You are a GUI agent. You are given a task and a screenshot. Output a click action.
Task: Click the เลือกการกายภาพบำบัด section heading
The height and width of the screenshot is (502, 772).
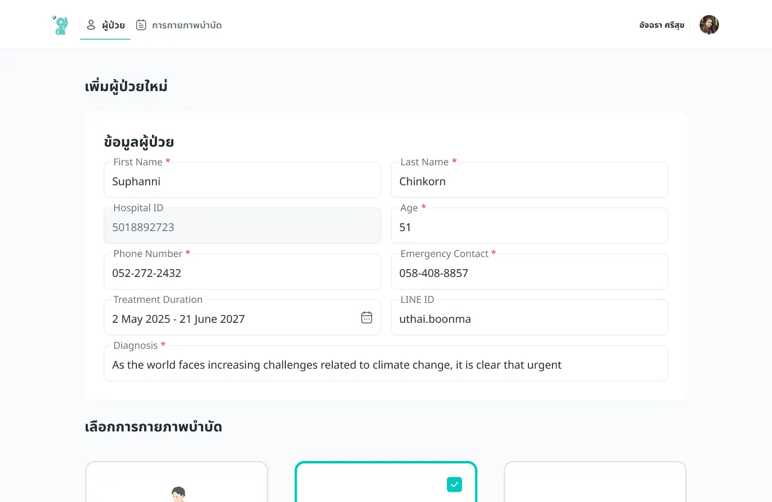[x=154, y=427]
